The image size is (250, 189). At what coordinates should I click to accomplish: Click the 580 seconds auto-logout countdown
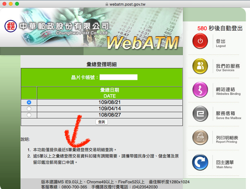tap(220, 28)
